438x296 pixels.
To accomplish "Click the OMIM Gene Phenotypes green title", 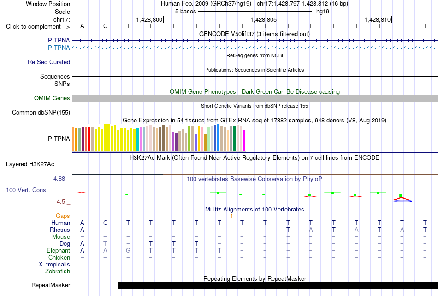I will tap(255, 91).
